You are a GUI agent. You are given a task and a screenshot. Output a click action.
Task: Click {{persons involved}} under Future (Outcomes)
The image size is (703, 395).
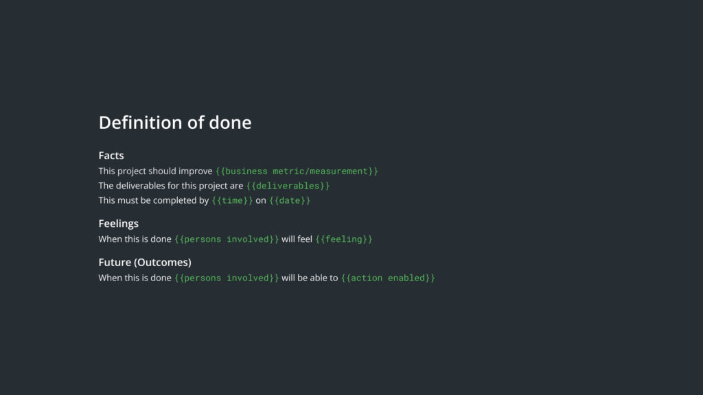click(x=227, y=278)
